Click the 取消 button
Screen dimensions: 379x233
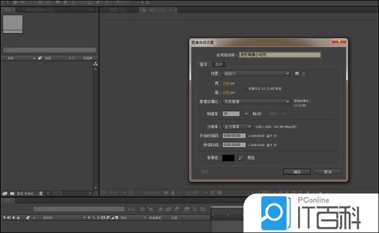[x=327, y=171]
